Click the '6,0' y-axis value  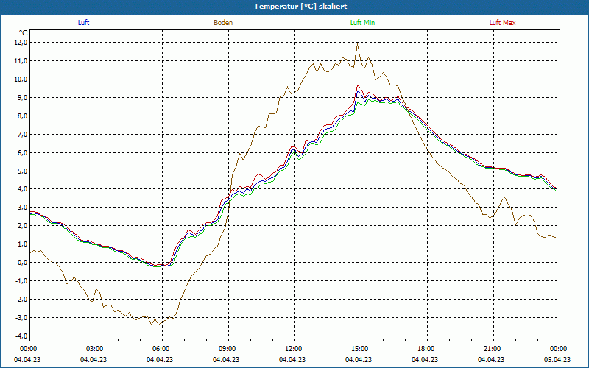click(x=22, y=153)
